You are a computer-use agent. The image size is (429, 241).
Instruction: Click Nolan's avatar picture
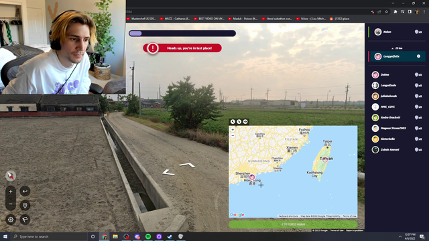pos(378,32)
